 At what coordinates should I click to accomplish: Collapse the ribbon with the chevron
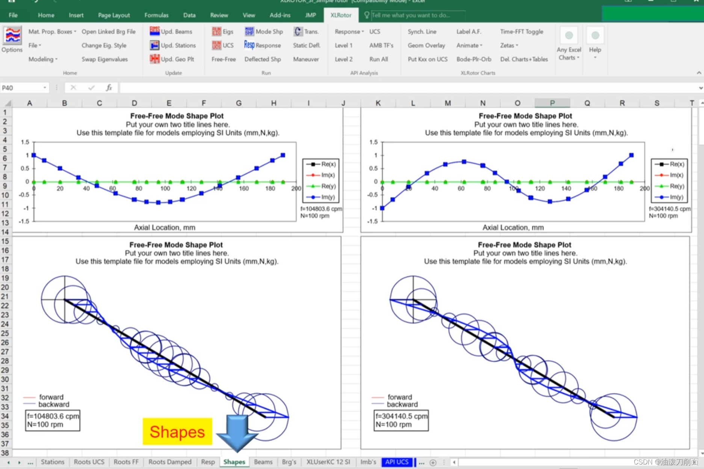coord(699,73)
